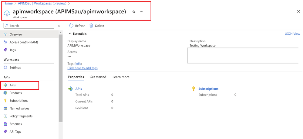Collapse the Essentials section
This screenshot has width=303, height=139.
click(78, 34)
